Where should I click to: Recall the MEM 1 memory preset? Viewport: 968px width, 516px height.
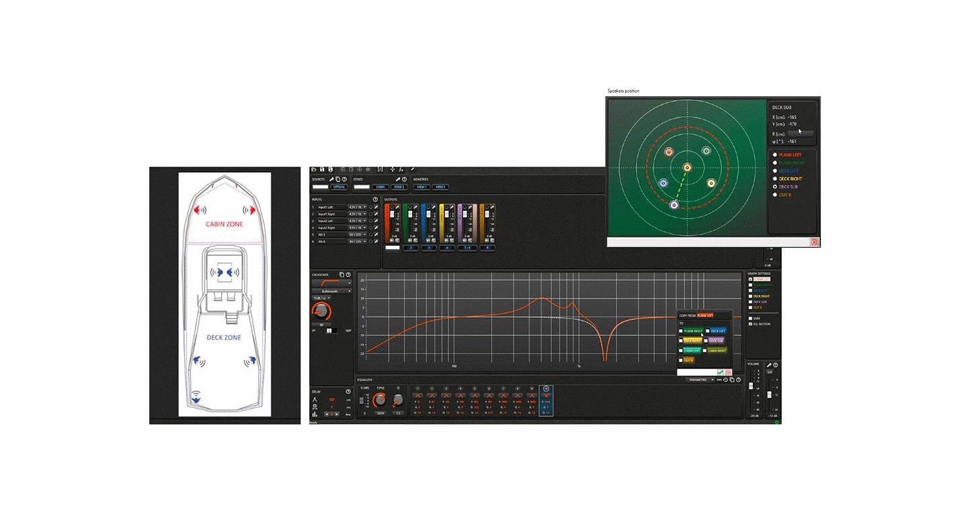pos(421,187)
